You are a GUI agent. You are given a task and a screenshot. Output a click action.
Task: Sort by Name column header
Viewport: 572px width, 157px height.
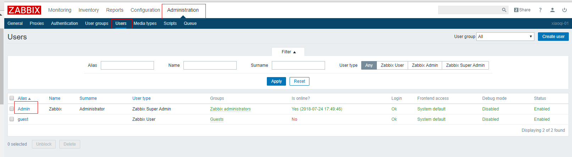click(55, 98)
